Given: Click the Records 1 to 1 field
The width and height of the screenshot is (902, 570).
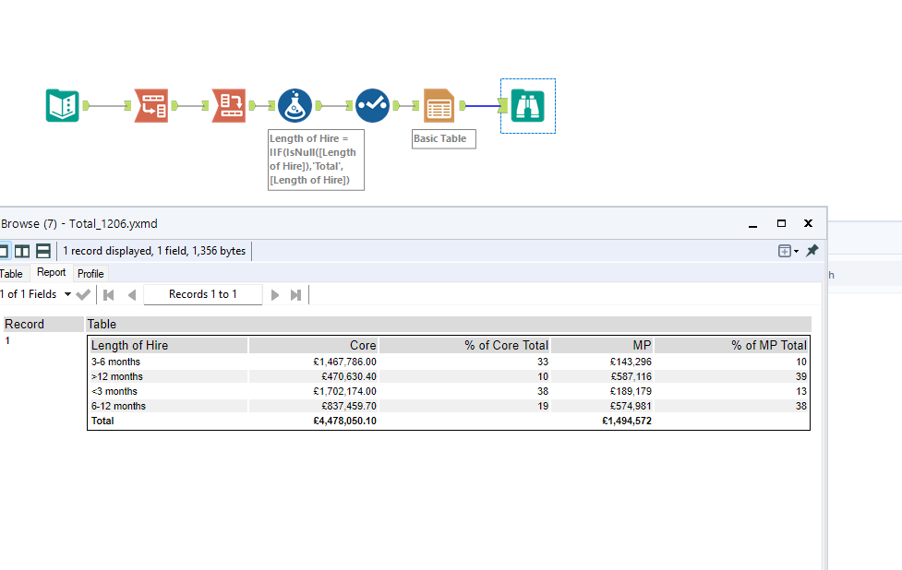Looking at the screenshot, I should 202,294.
